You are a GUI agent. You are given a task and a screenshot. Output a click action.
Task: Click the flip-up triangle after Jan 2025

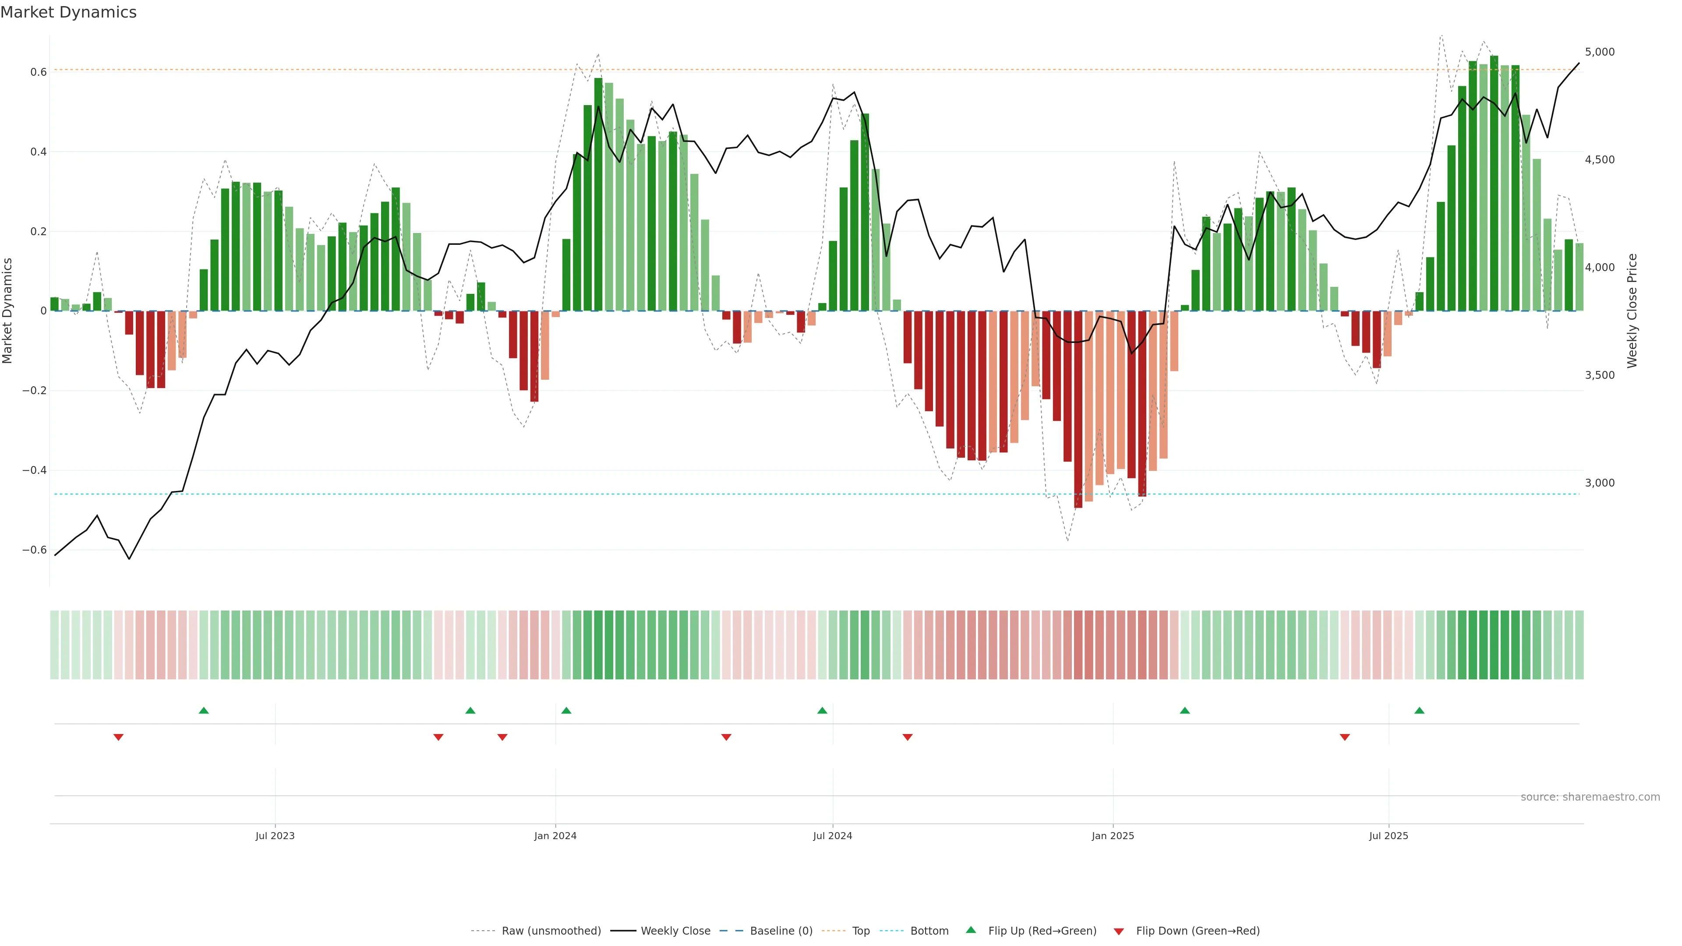[1184, 710]
